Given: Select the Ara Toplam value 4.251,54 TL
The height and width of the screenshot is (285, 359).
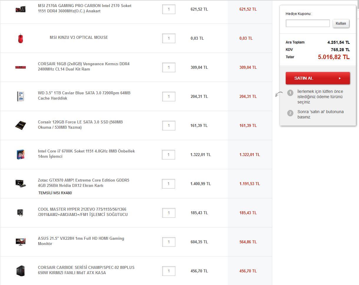Looking at the screenshot, I should pos(338,42).
